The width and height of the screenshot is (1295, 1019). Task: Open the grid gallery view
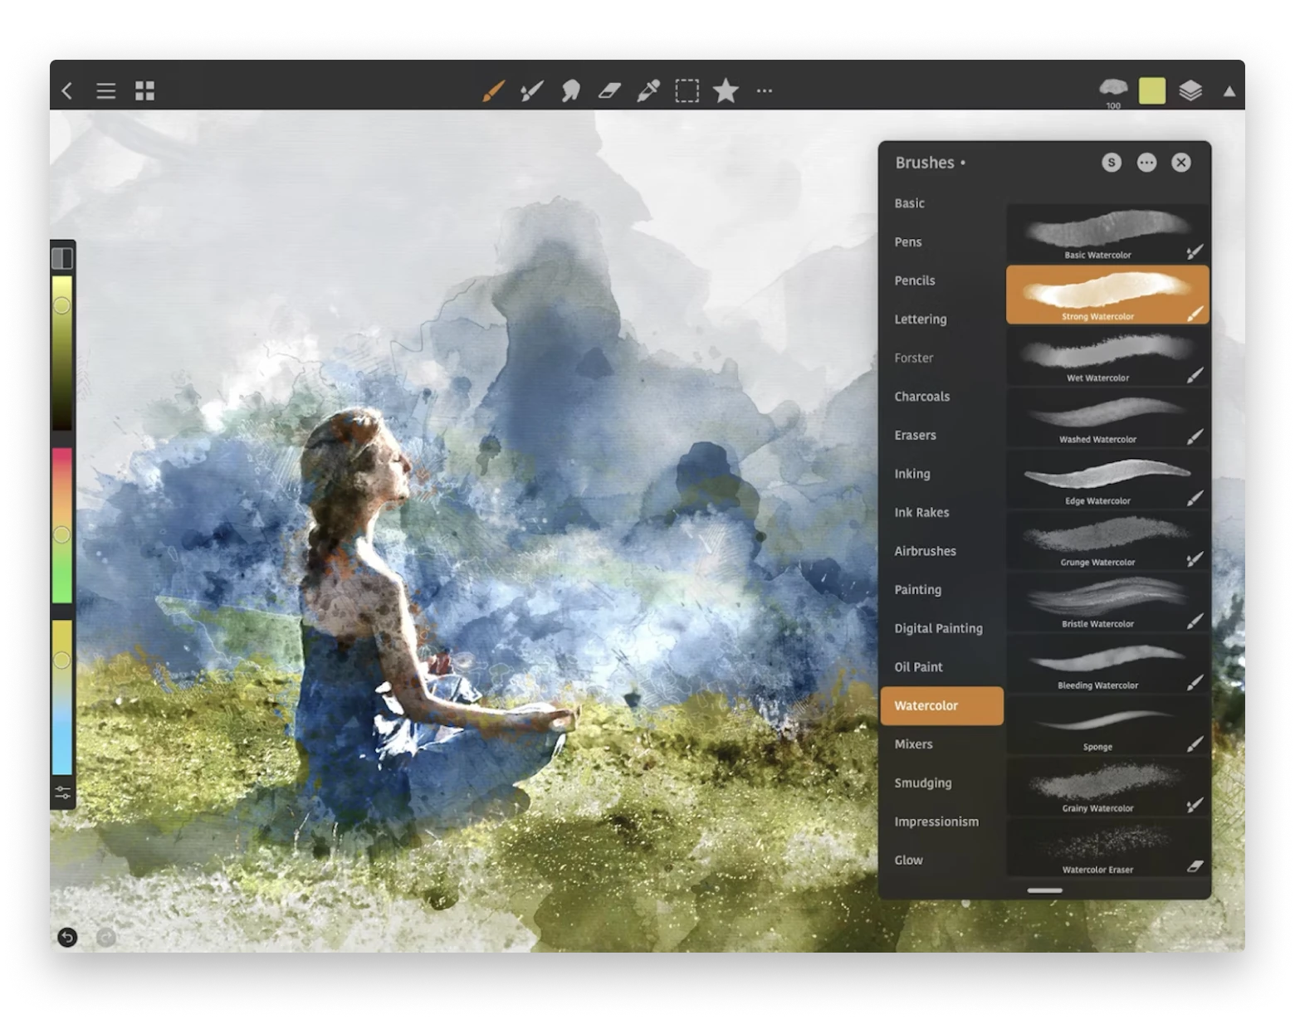point(144,90)
